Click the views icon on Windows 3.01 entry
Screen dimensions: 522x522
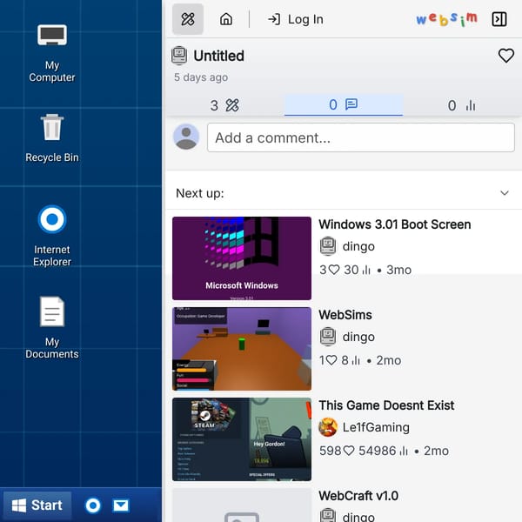[x=366, y=270]
